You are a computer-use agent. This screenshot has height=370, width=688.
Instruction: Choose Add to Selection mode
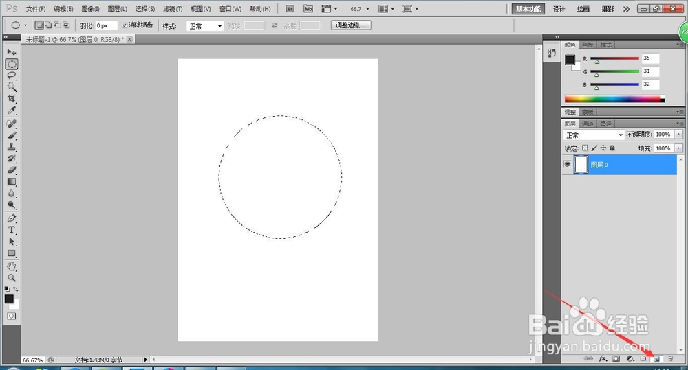[48, 25]
